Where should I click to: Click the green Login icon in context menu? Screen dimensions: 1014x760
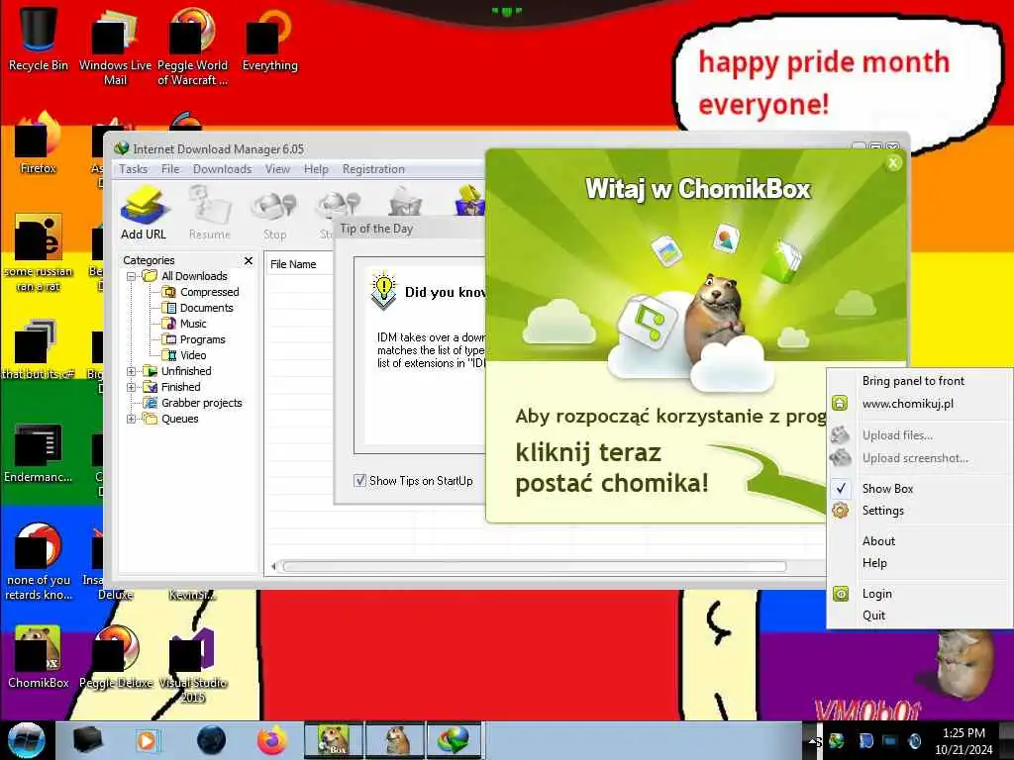pos(840,594)
